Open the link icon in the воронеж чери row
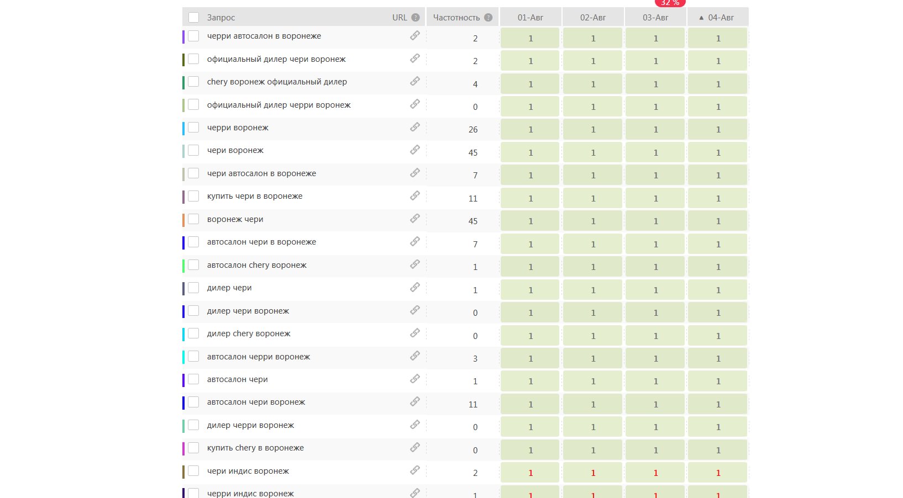The image size is (903, 498). pos(414,219)
